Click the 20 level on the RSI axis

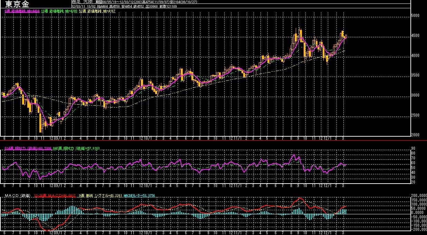[x=413, y=182]
